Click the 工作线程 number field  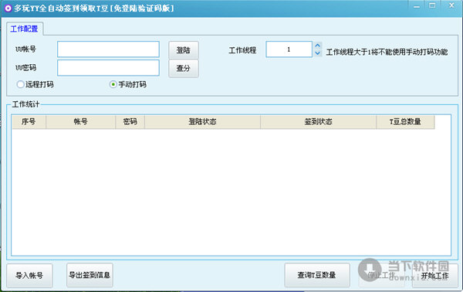(289, 49)
